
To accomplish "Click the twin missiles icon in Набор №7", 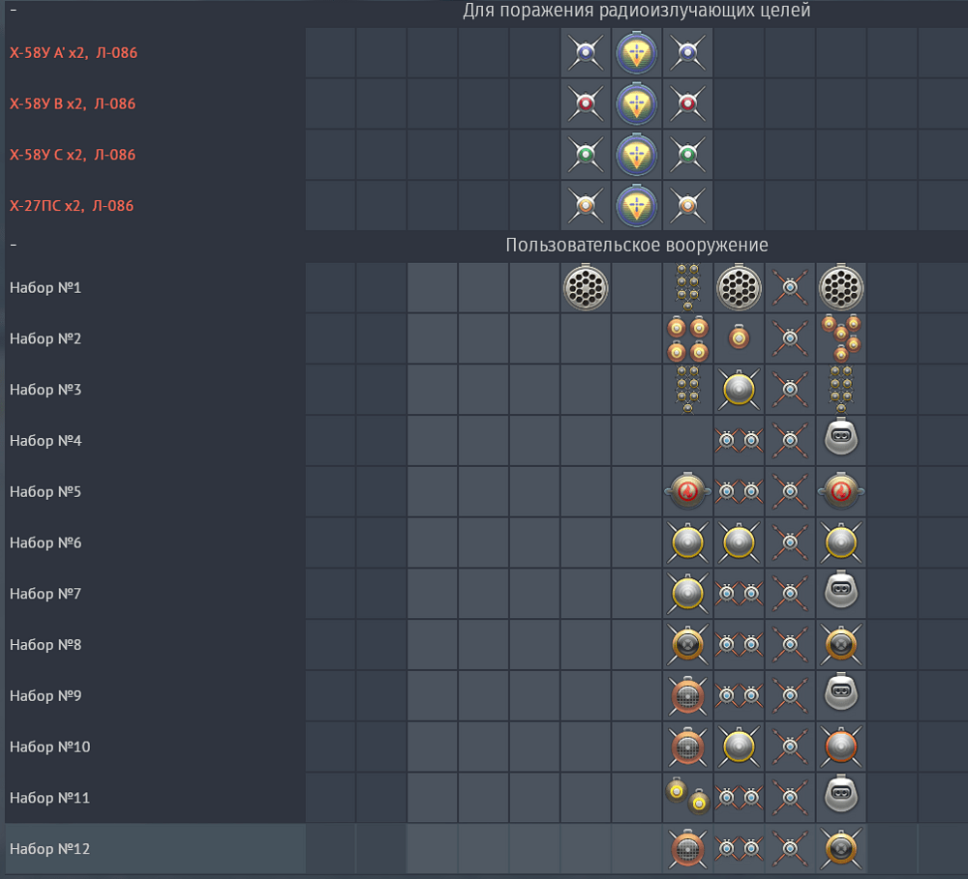I will 739,594.
